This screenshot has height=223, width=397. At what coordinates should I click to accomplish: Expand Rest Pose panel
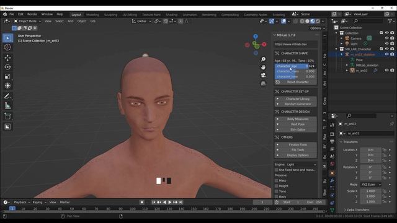(295, 125)
